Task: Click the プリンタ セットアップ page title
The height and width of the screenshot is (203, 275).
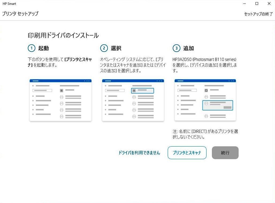Action: point(20,13)
